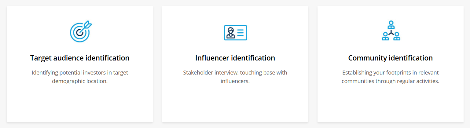Click the person silhouette inside ID card

pos(230,33)
